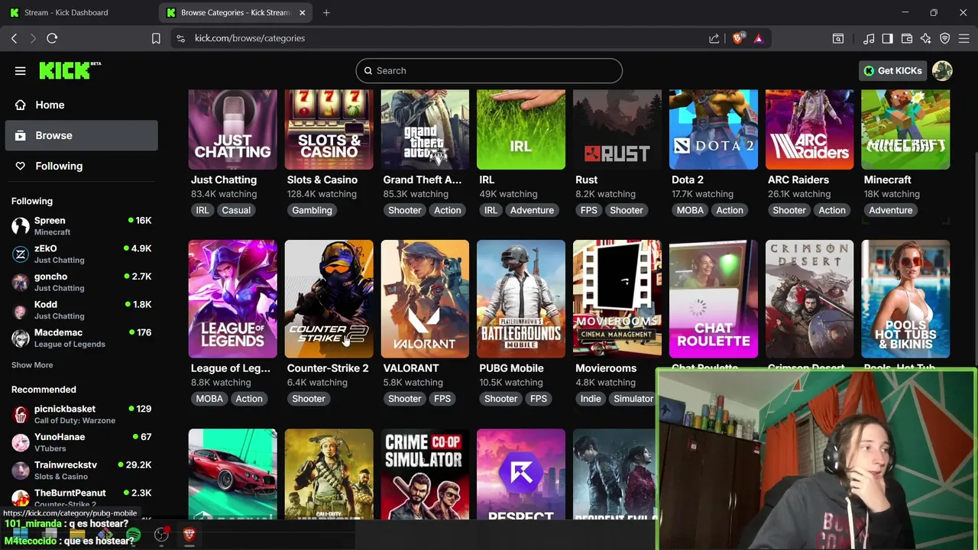Select Casual tag under Just Chatting
The width and height of the screenshot is (978, 550).
tap(236, 210)
